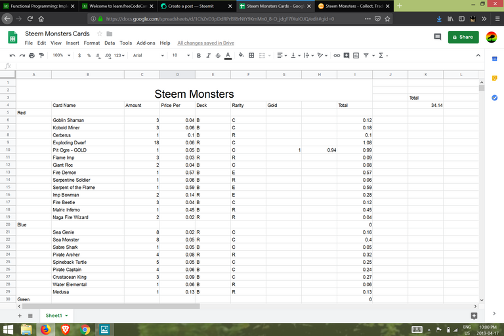The image size is (504, 336).
Task: Select column D header
Action: tap(177, 75)
